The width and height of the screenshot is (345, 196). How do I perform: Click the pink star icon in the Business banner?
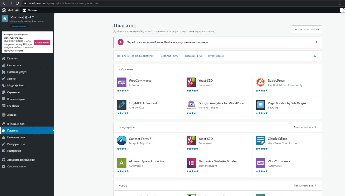120,42
